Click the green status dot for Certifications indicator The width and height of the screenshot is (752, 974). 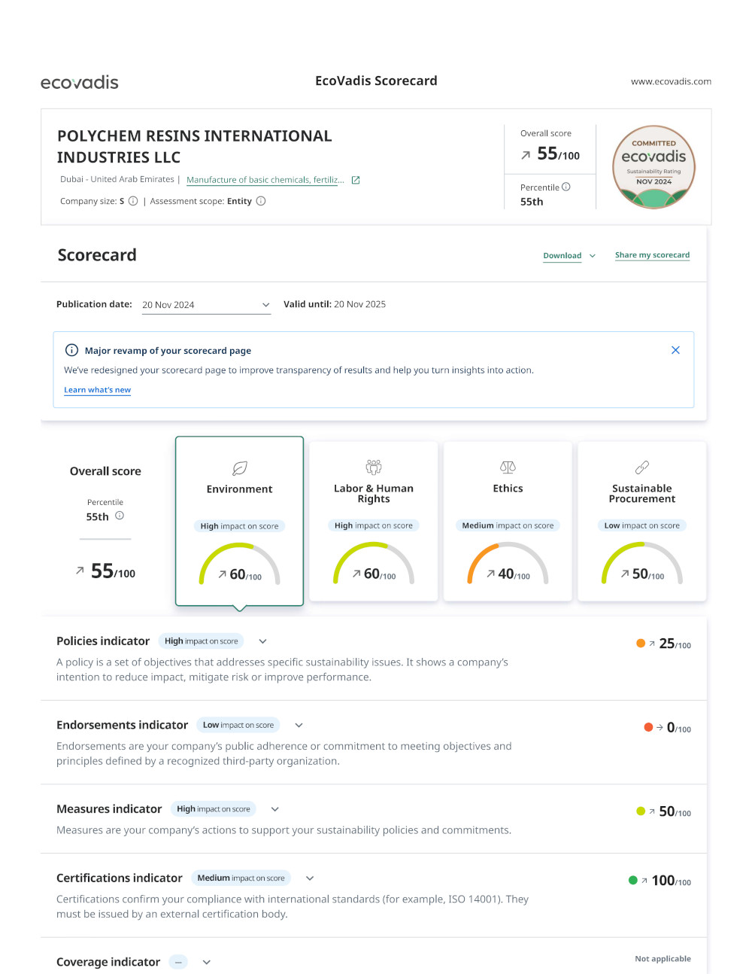point(633,880)
